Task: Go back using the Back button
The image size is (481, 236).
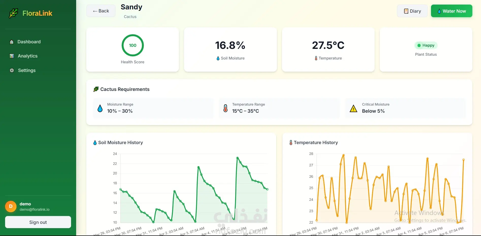Action: click(x=101, y=11)
